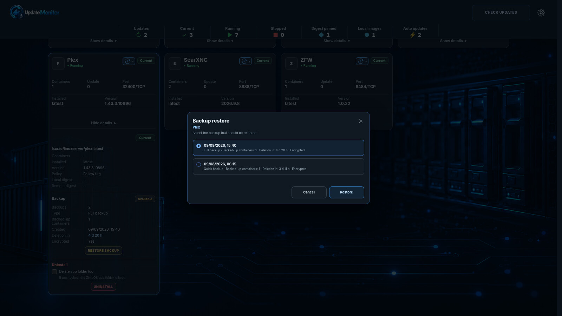The image size is (562, 316).
Task: Open Plex update action dropdown
Action: coord(129,61)
